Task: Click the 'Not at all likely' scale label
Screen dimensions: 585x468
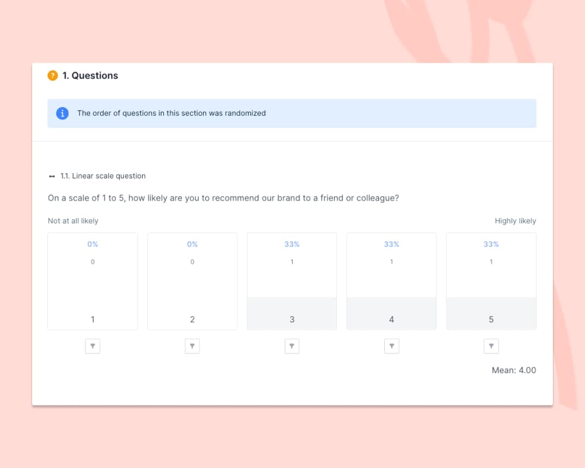Action: click(x=73, y=221)
